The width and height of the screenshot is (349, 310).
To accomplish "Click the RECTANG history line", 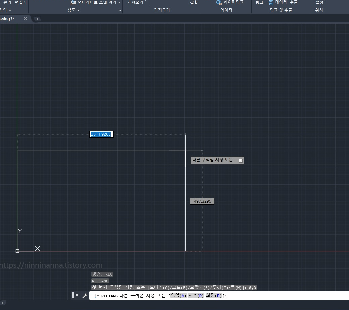I will pyautogui.click(x=100, y=281).
